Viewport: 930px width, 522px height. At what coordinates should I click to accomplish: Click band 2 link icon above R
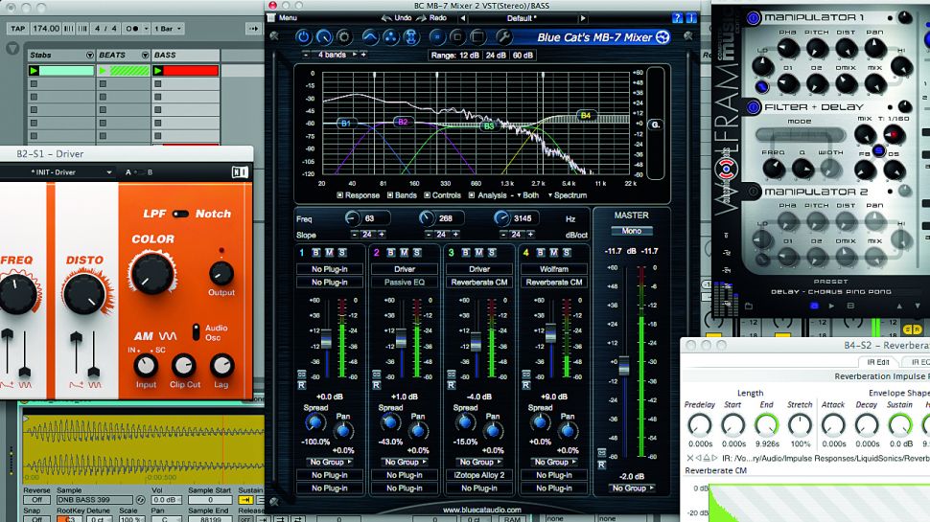tap(376, 374)
